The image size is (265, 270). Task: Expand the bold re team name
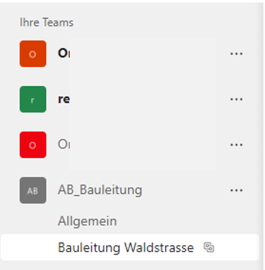[63, 99]
